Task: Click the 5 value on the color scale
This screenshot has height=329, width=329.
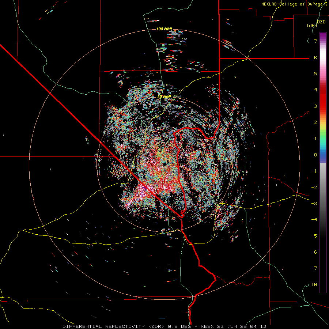Action: pyautogui.click(x=315, y=73)
